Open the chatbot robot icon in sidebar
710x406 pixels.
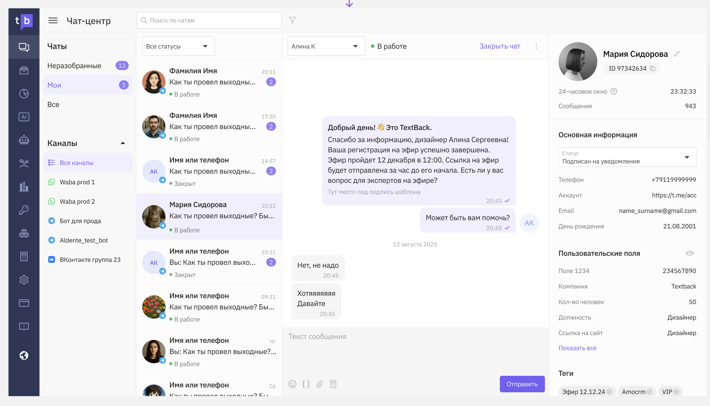pyautogui.click(x=24, y=140)
